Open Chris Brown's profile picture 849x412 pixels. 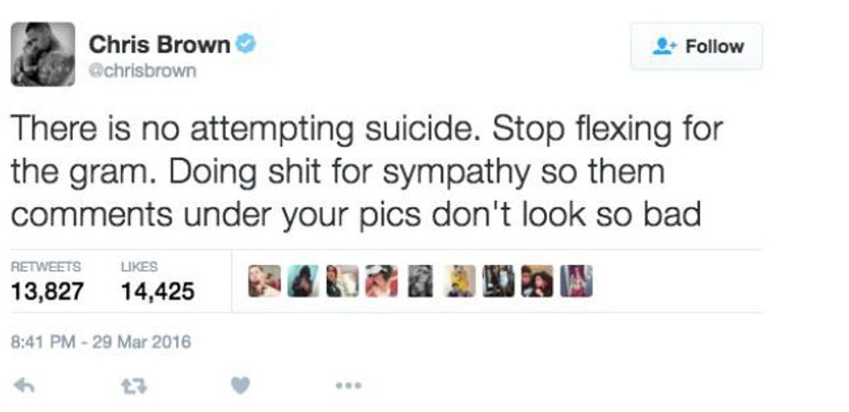(42, 54)
